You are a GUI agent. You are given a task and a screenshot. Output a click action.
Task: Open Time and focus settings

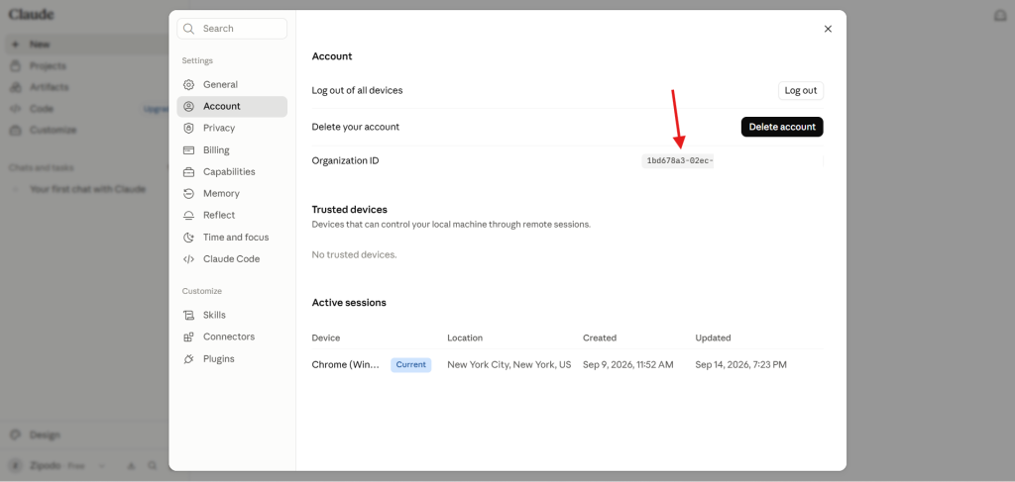[x=232, y=238]
